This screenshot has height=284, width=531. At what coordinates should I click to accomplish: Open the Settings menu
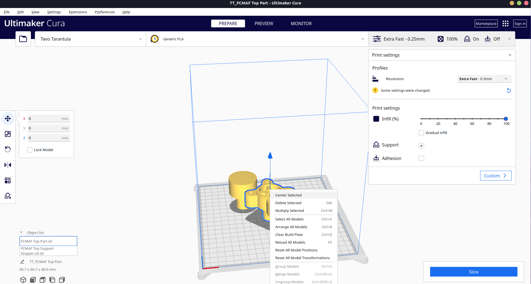point(54,12)
